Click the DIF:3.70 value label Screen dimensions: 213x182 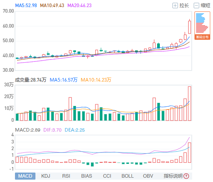[52, 130]
